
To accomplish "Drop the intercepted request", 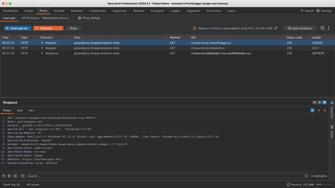I will coord(73,28).
